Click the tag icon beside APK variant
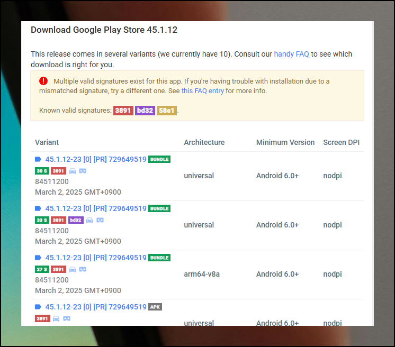Screen dimensions: 395x347 [38, 307]
